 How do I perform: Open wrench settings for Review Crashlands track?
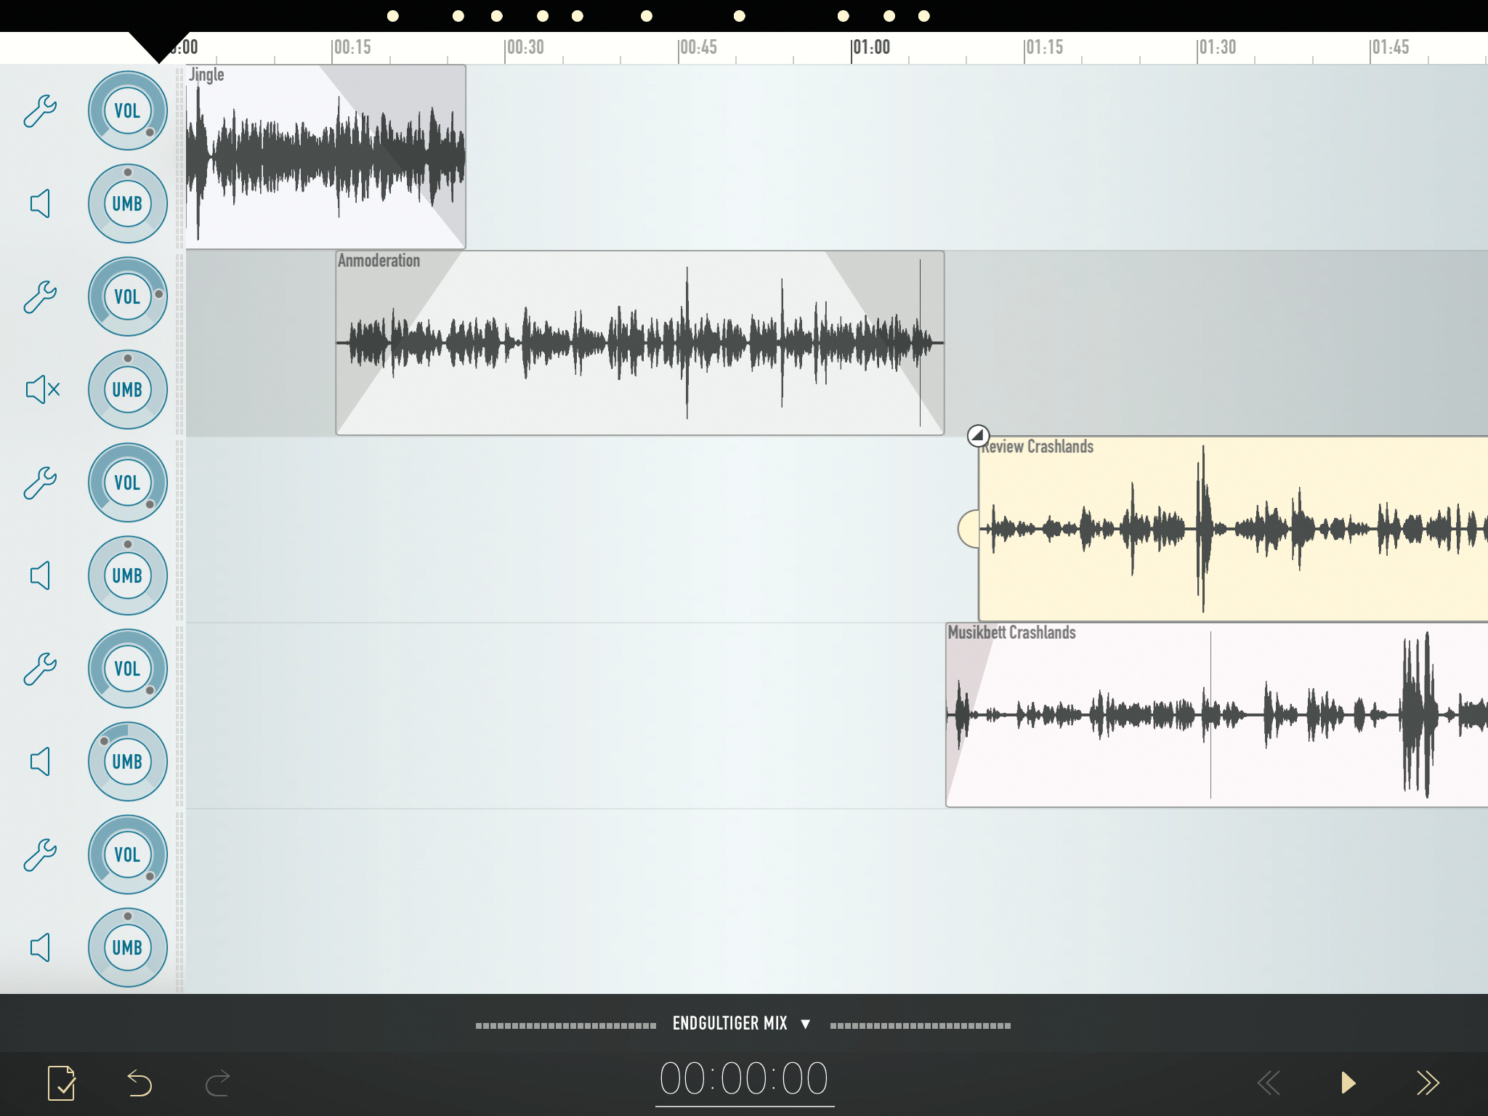(x=40, y=483)
